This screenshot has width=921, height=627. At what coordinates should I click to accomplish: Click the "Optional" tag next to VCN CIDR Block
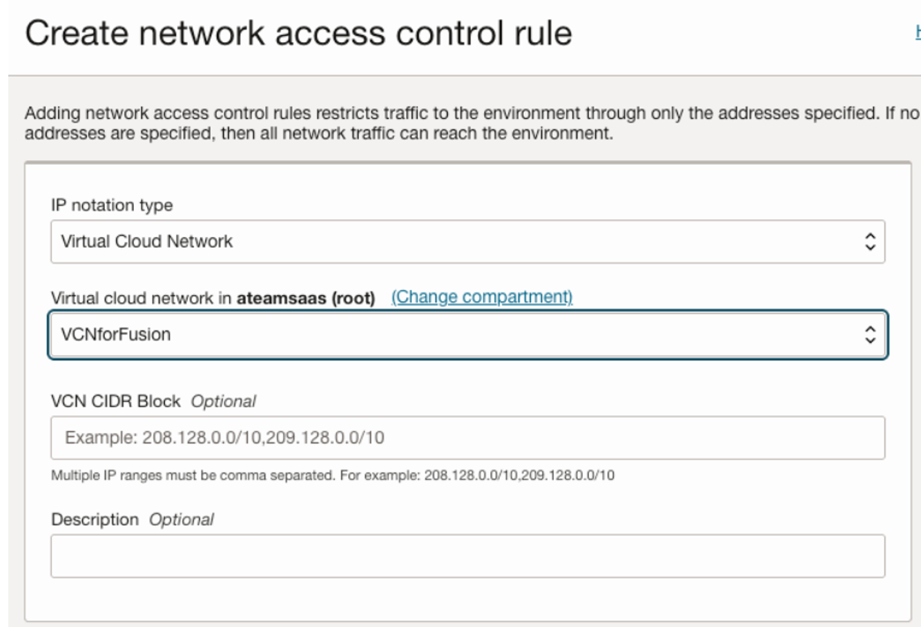(x=223, y=401)
